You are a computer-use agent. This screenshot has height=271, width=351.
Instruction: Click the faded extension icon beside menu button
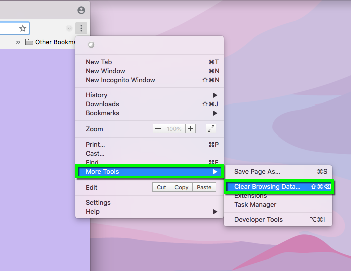[69, 28]
